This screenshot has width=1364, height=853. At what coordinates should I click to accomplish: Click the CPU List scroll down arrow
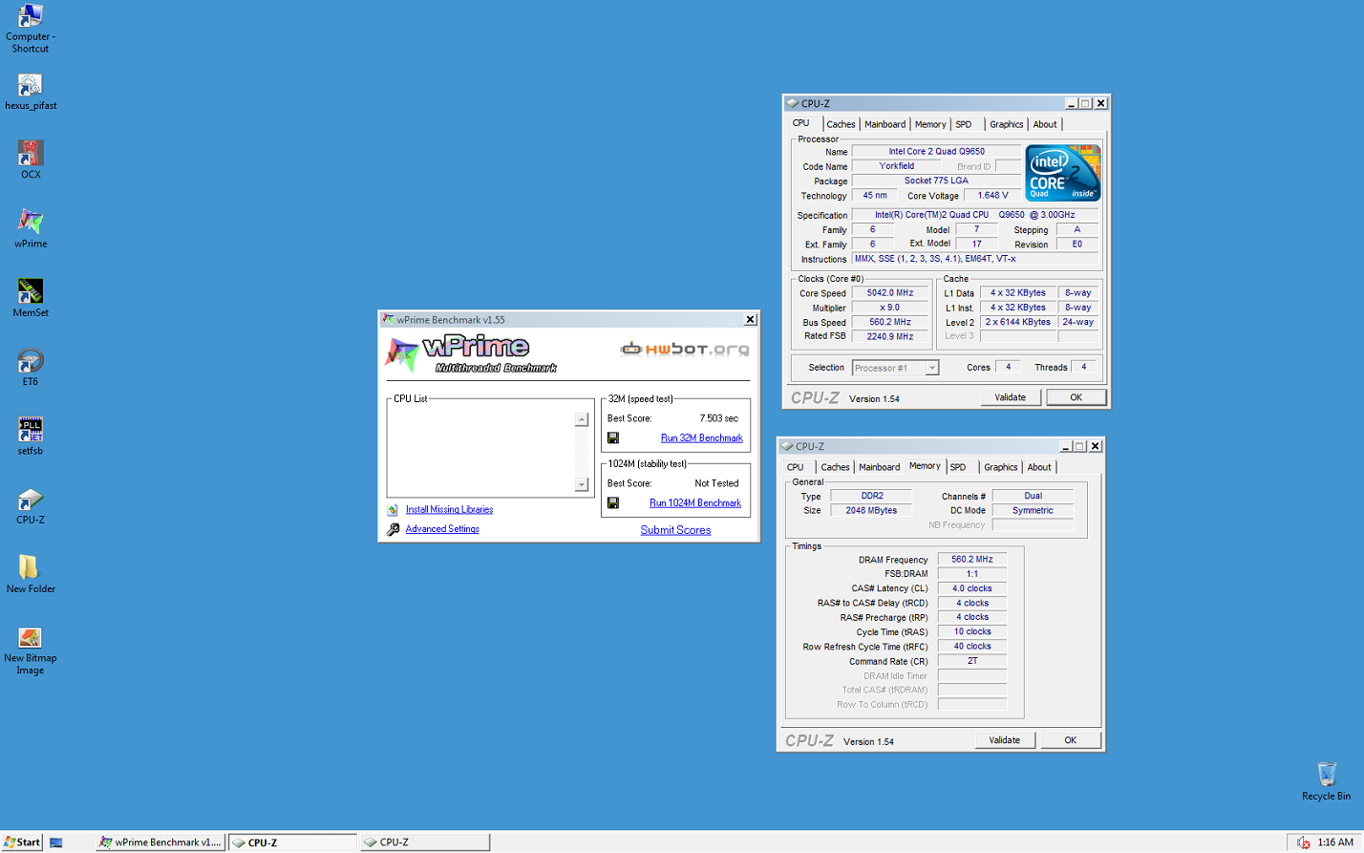click(581, 485)
